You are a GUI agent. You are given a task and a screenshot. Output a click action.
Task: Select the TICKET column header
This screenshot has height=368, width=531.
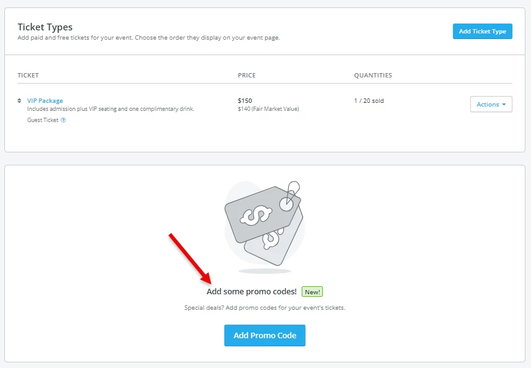point(28,75)
